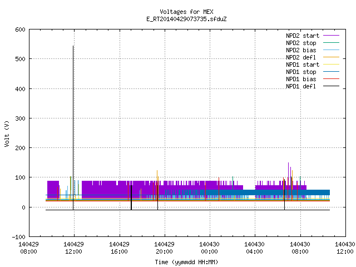Viewport: 356px width, 267px height.
Task: Click the E_RT20140429073735.sfduZ filename subtitle
Action: (186, 19)
